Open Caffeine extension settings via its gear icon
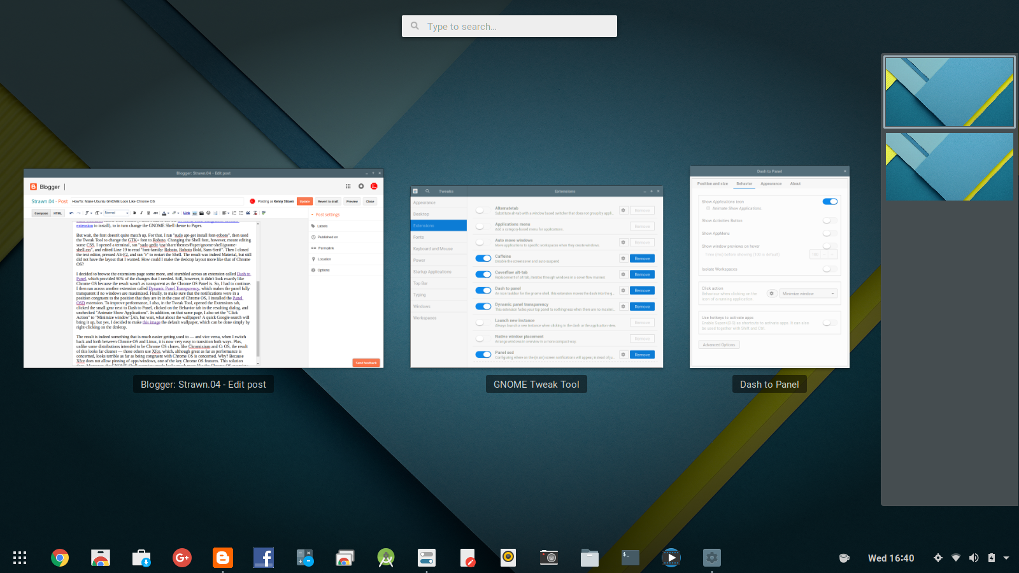 coord(623,258)
